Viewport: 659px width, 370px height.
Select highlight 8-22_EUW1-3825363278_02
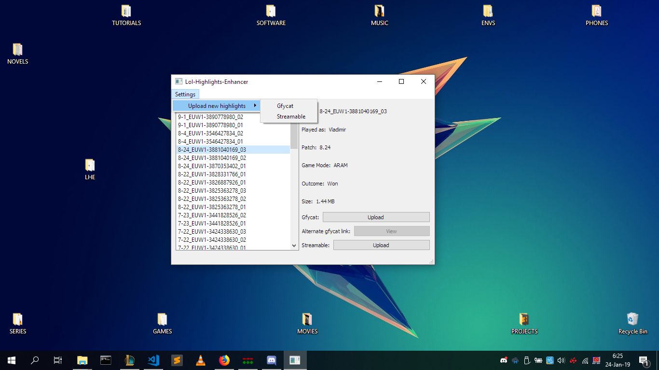pos(233,199)
